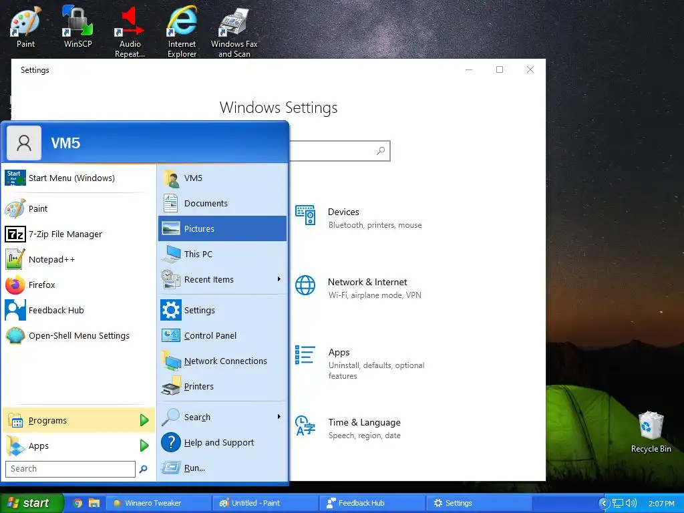
Task: Click magnifier icon in Settings search
Action: point(381,150)
